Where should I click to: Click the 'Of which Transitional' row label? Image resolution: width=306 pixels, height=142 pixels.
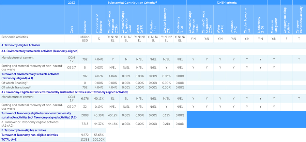(x=16, y=87)
